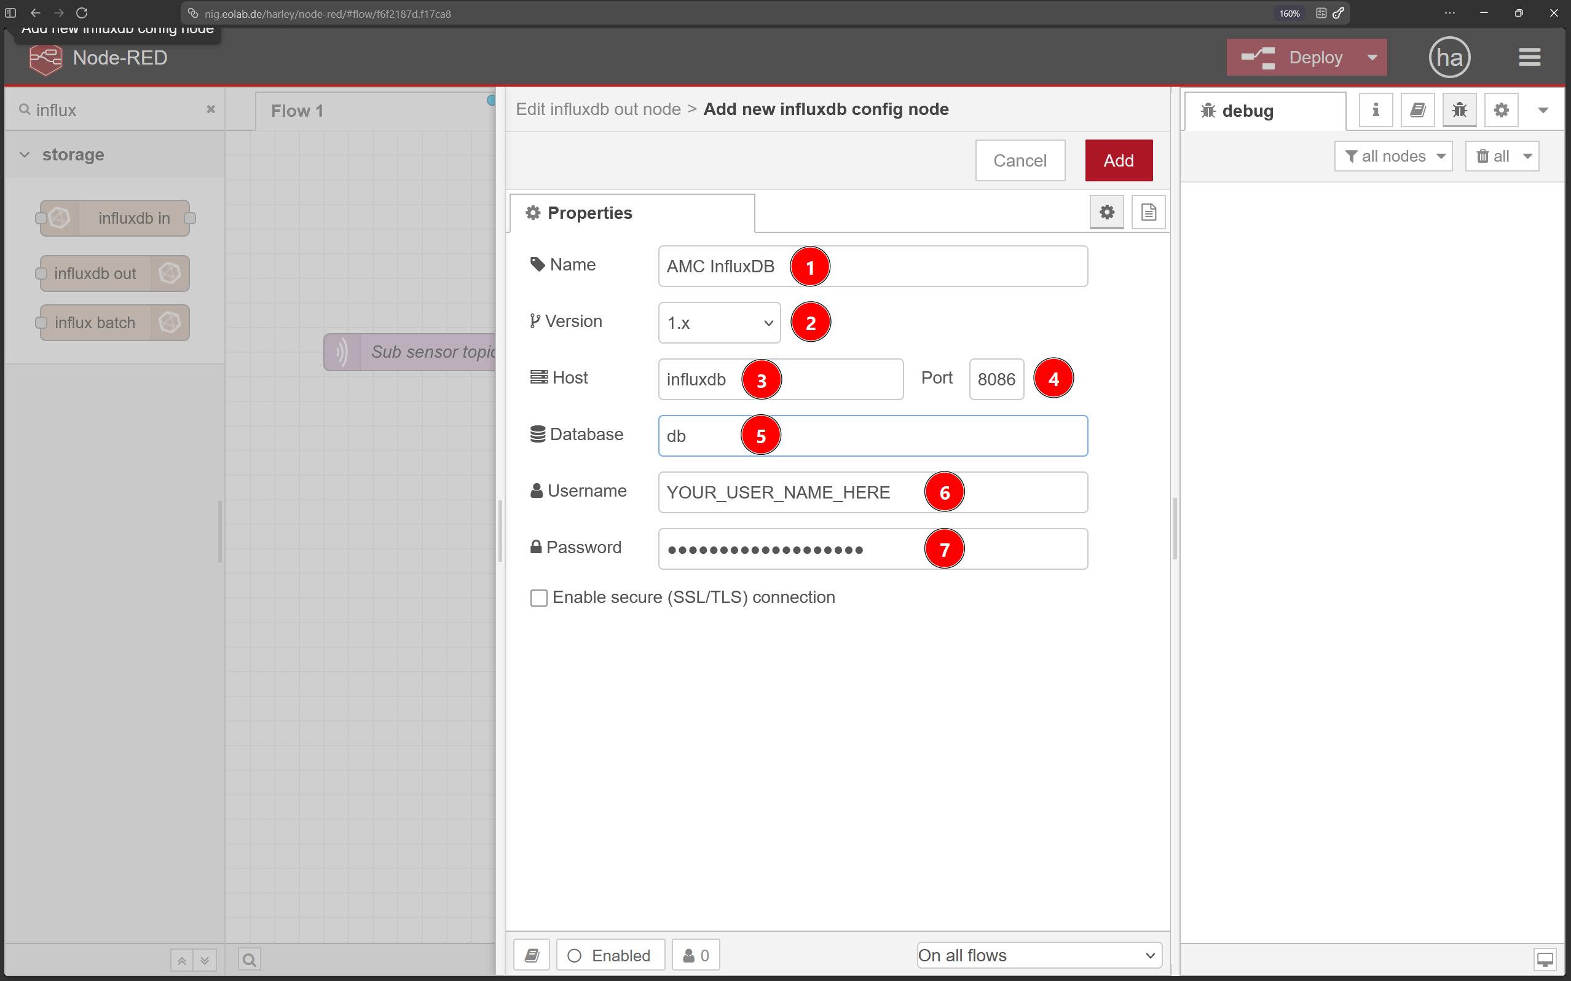Reload the browser page
This screenshot has width=1571, height=981.
coord(82,13)
